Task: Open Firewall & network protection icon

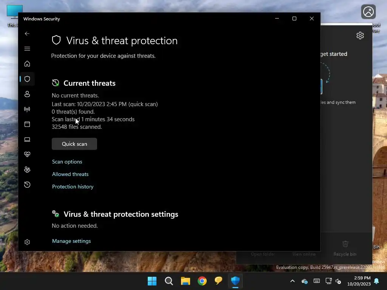Action: [x=27, y=109]
